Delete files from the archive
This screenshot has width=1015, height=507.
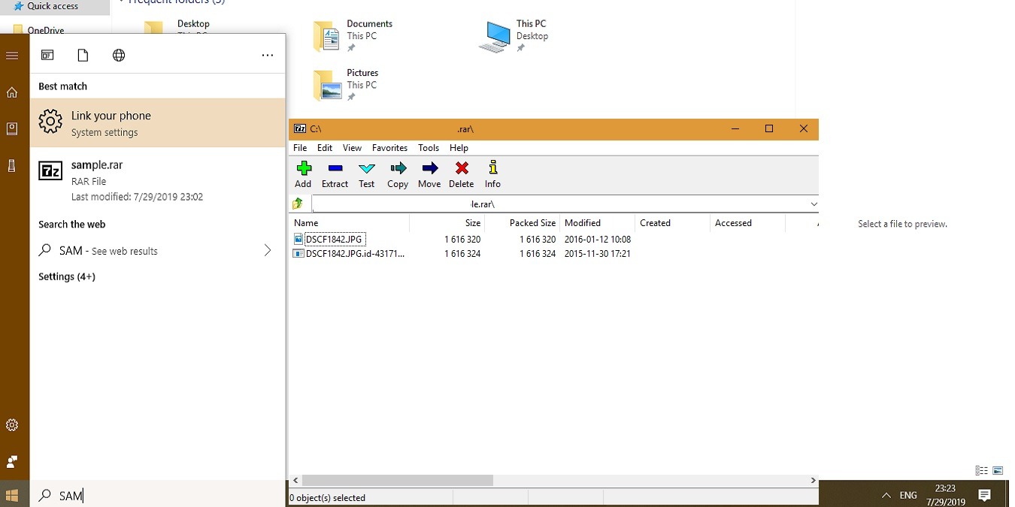coord(461,174)
